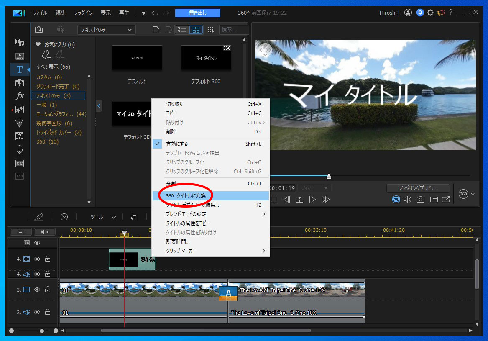
Task: Toggle visibility of audio track 3
Action: click(37, 312)
